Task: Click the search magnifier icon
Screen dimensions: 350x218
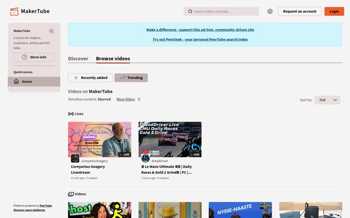Action: [x=190, y=11]
